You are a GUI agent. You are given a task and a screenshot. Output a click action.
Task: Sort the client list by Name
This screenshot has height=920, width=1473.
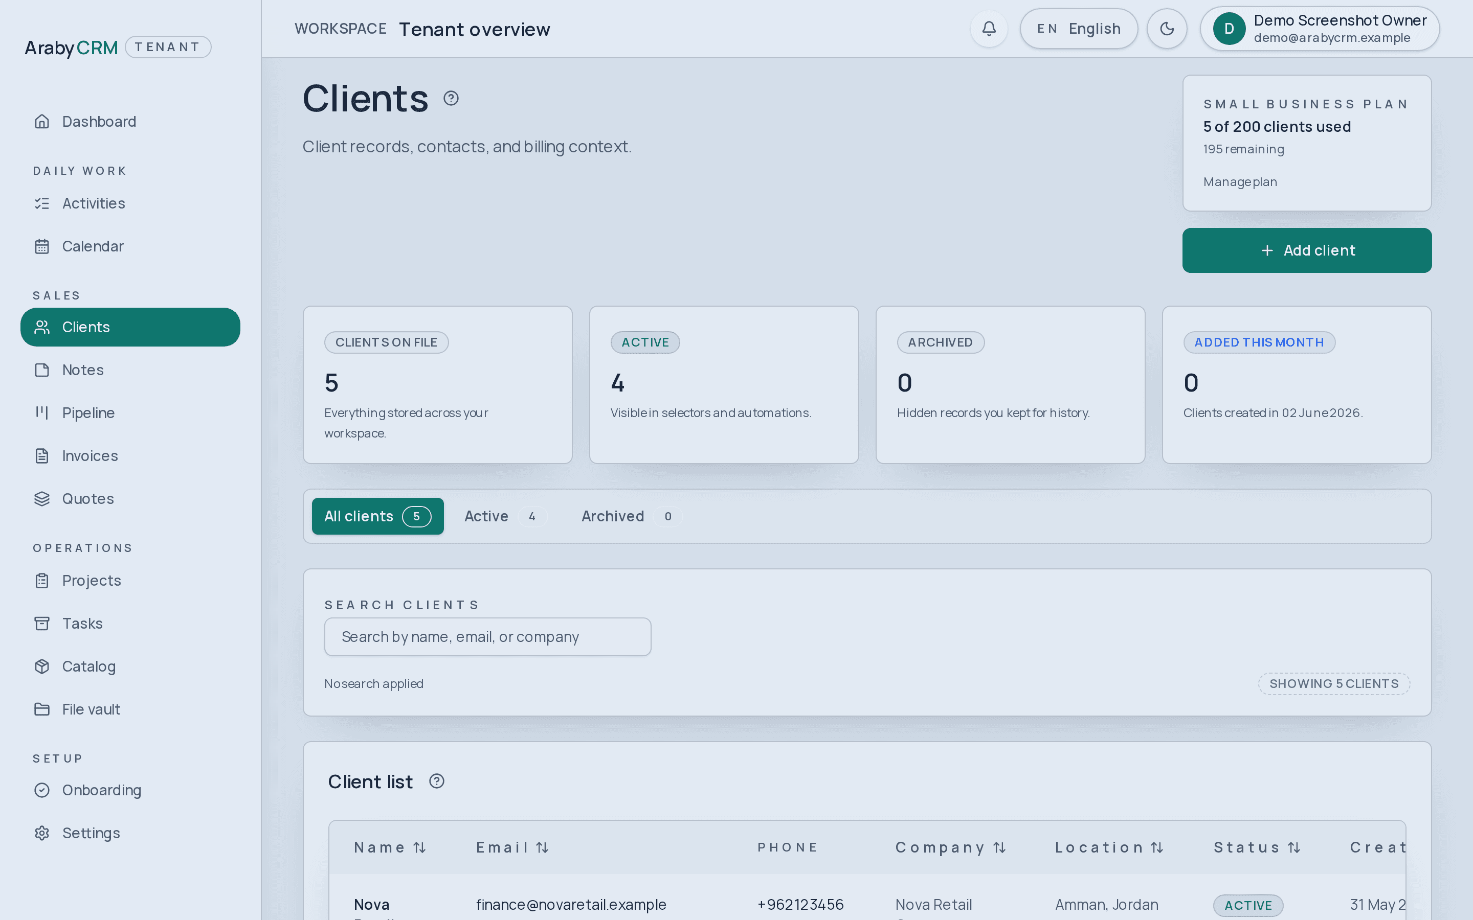tap(390, 847)
